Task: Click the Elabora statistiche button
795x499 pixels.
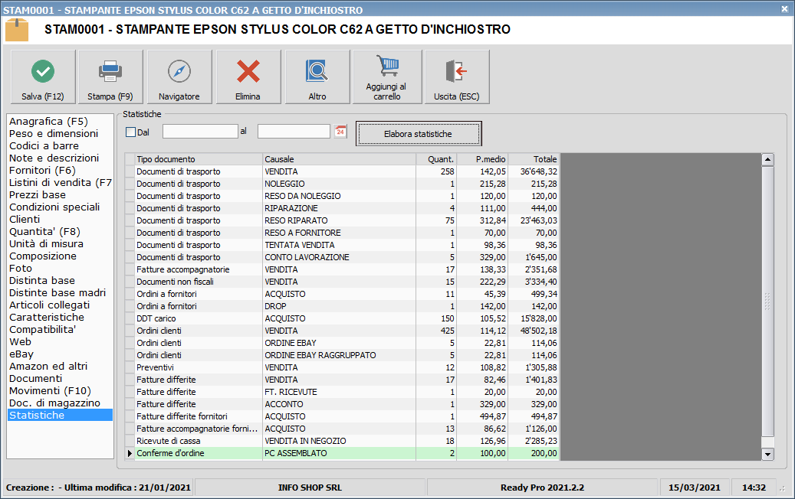Action: [x=419, y=134]
